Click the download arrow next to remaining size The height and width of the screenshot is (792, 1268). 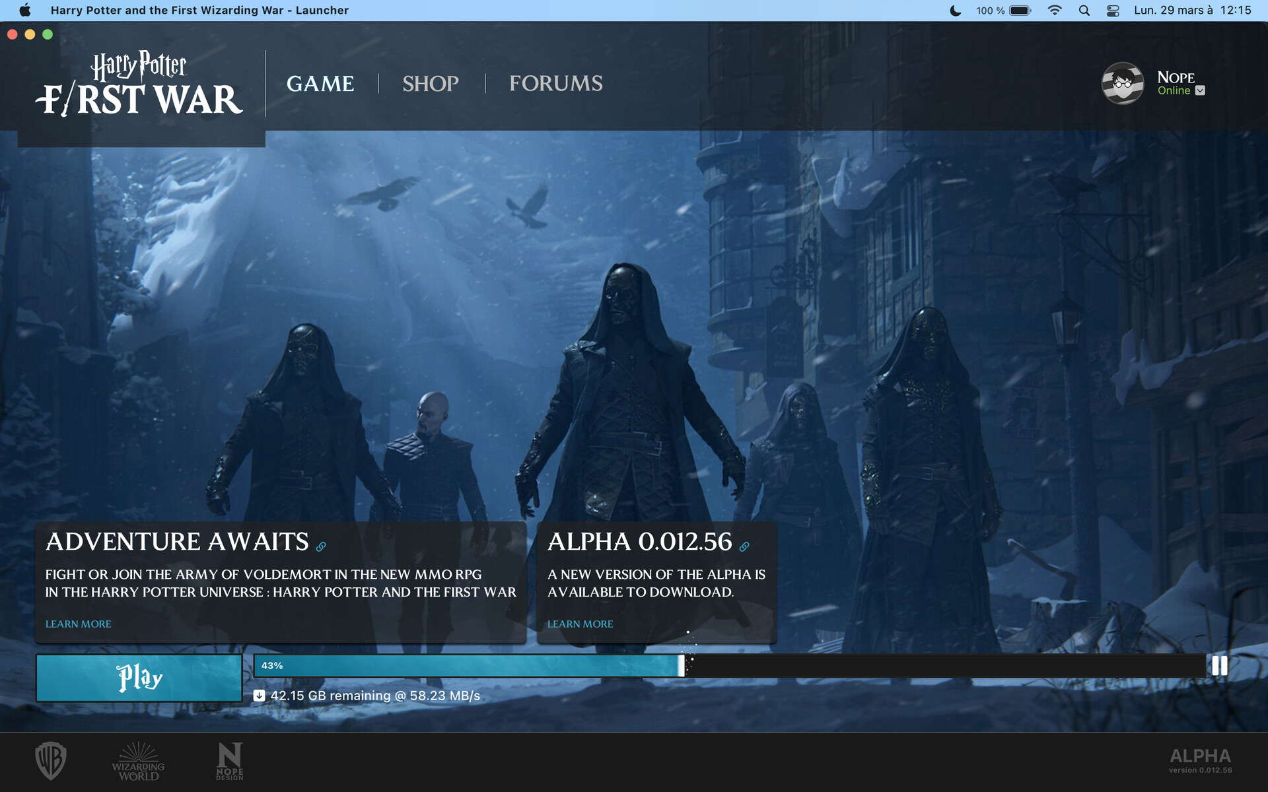click(x=258, y=695)
